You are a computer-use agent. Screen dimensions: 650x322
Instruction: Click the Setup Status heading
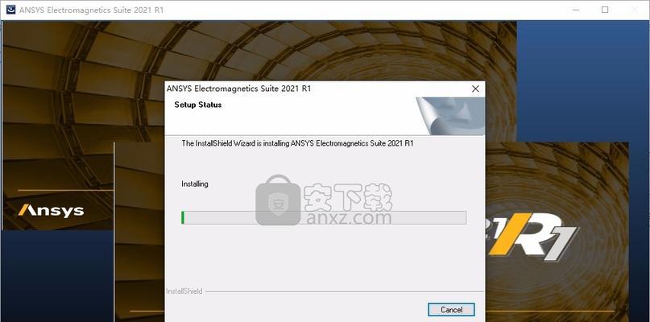coord(197,105)
